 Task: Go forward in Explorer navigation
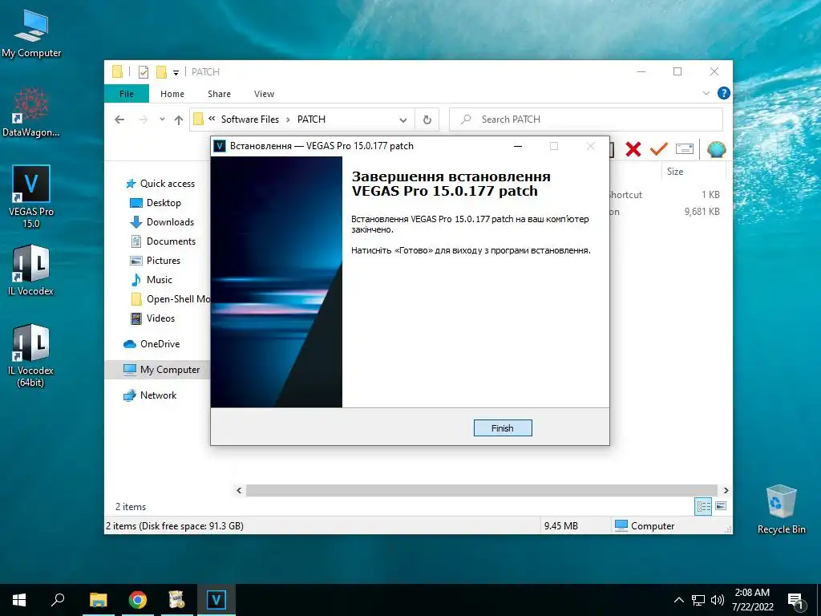[x=143, y=120]
